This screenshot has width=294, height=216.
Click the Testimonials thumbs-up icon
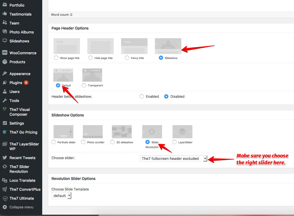5,14
